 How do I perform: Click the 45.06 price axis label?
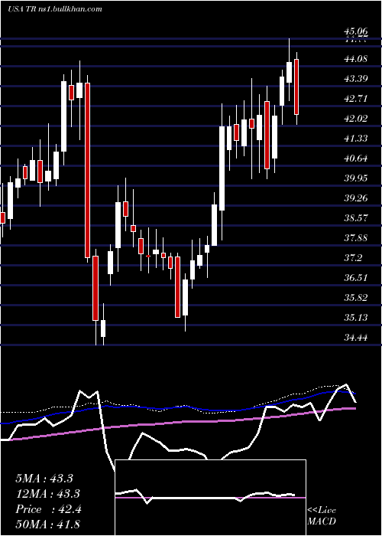click(x=355, y=32)
